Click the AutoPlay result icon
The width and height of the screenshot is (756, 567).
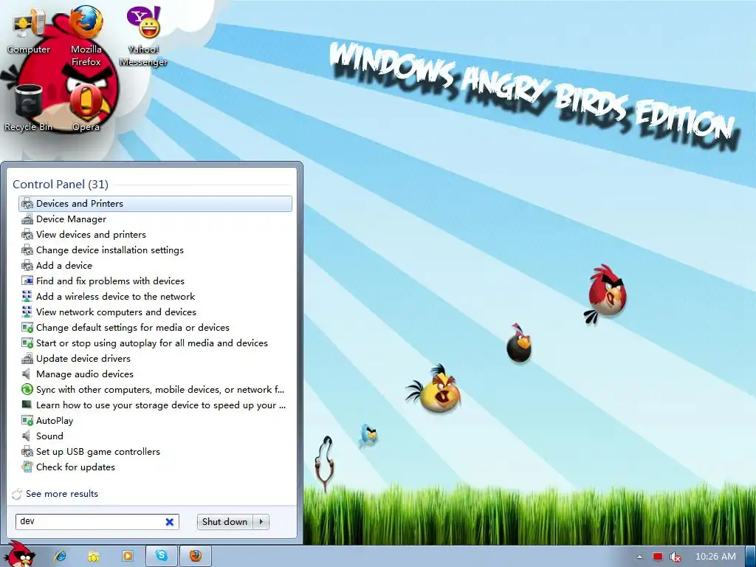pyautogui.click(x=27, y=420)
